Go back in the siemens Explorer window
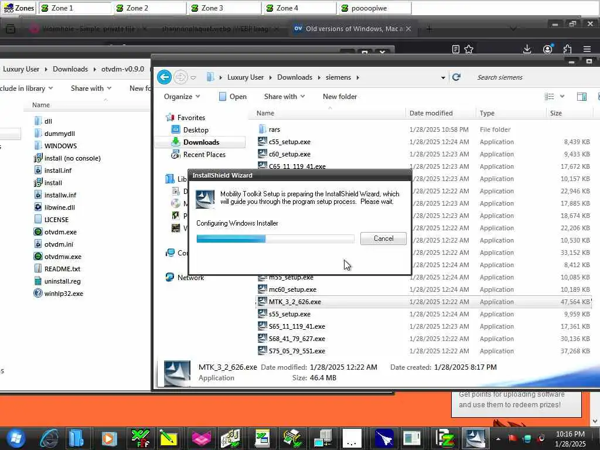 pos(165,77)
